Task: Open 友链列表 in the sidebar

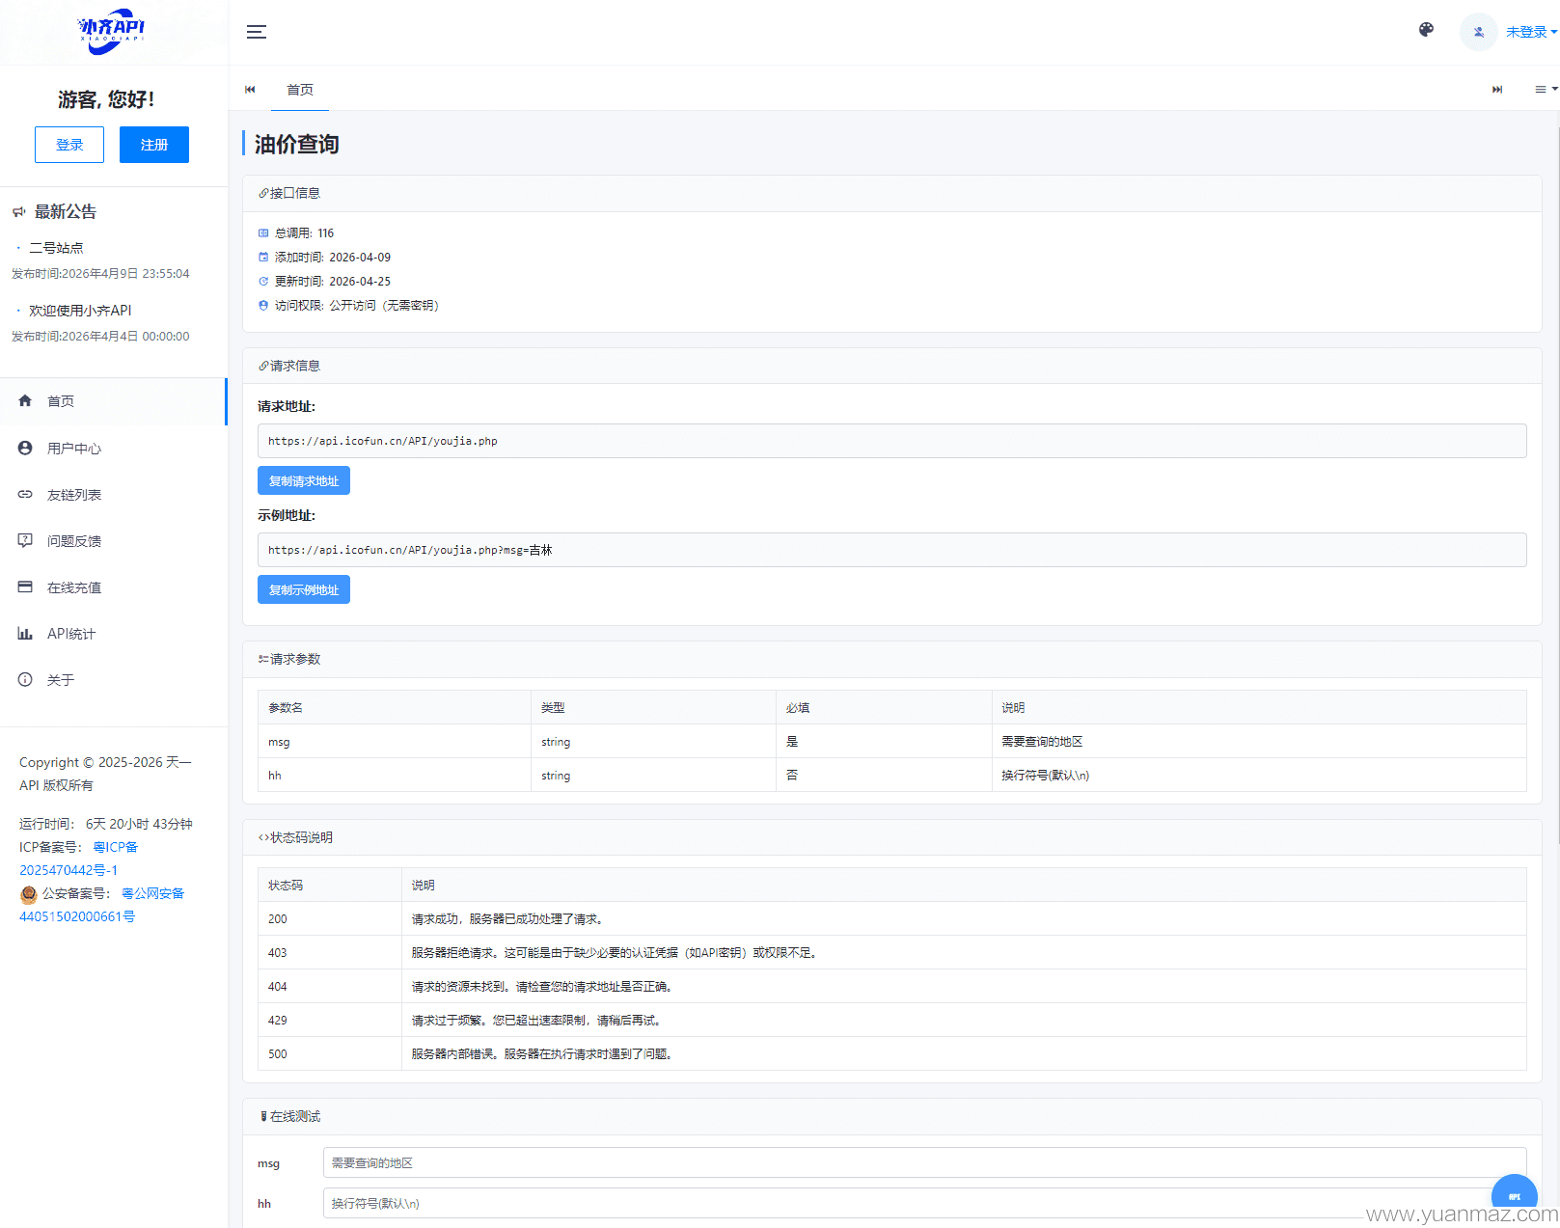Action: pyautogui.click(x=113, y=495)
